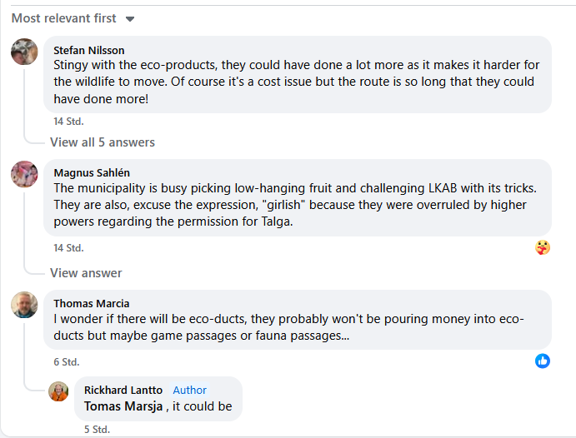Open Rickhard Lantto's name link

[124, 390]
